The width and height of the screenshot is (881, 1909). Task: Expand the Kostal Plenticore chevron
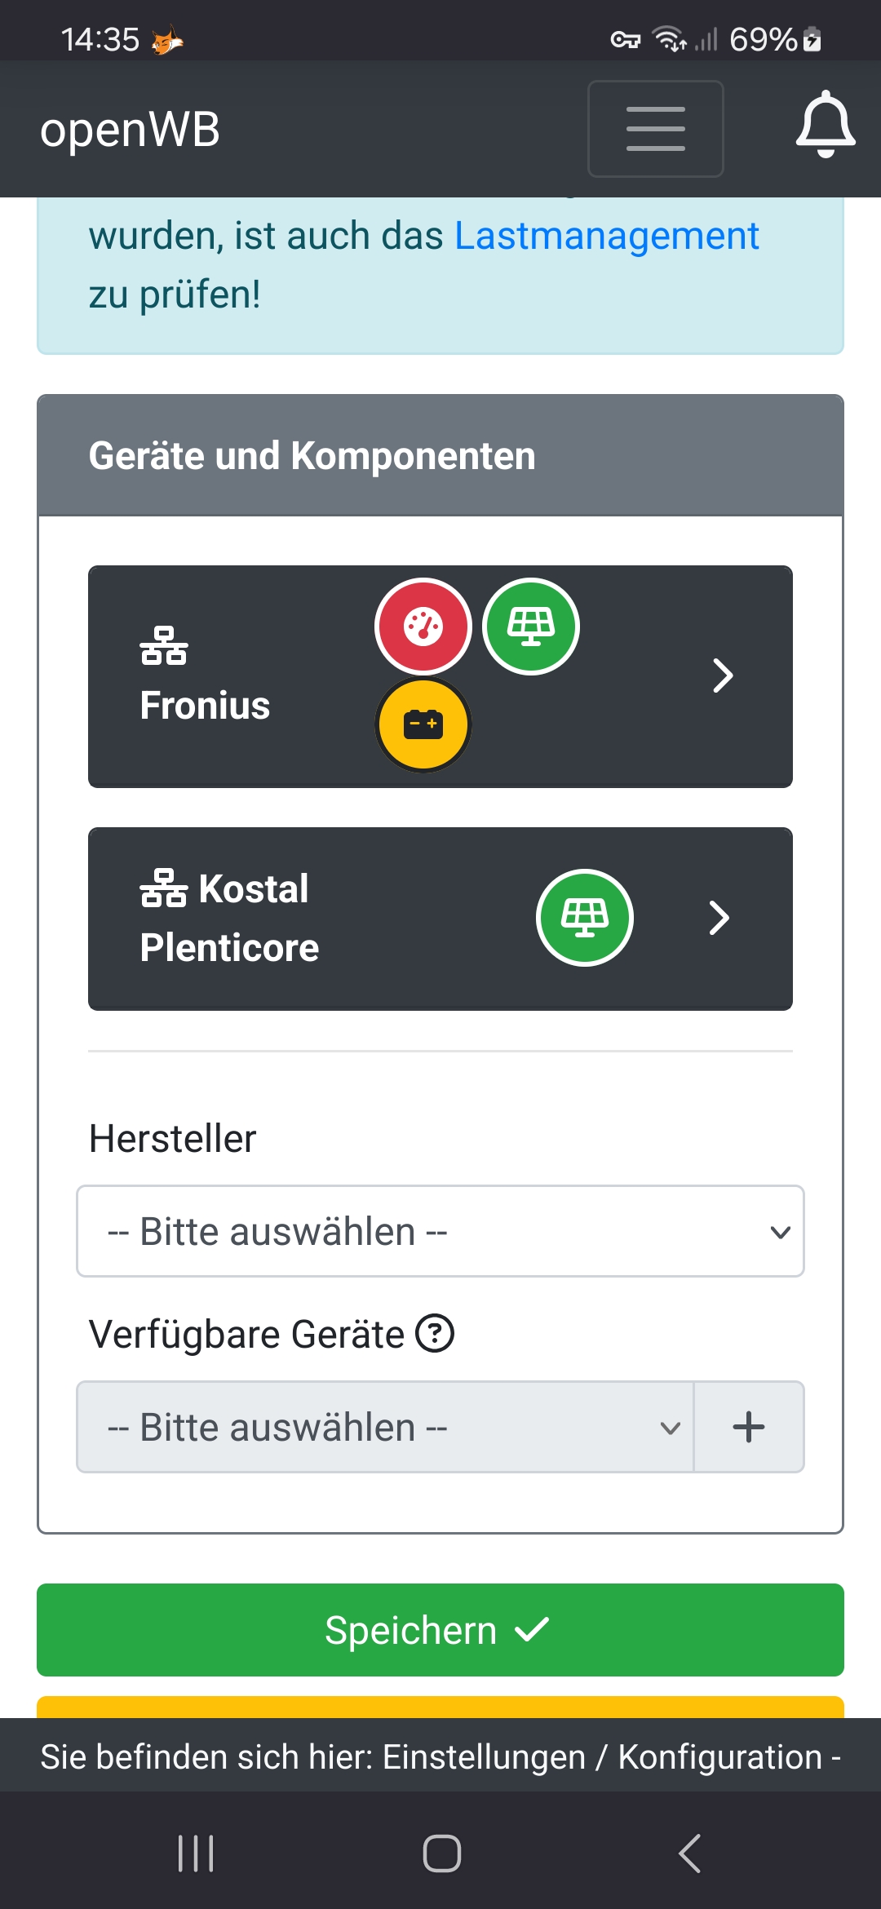click(x=719, y=918)
